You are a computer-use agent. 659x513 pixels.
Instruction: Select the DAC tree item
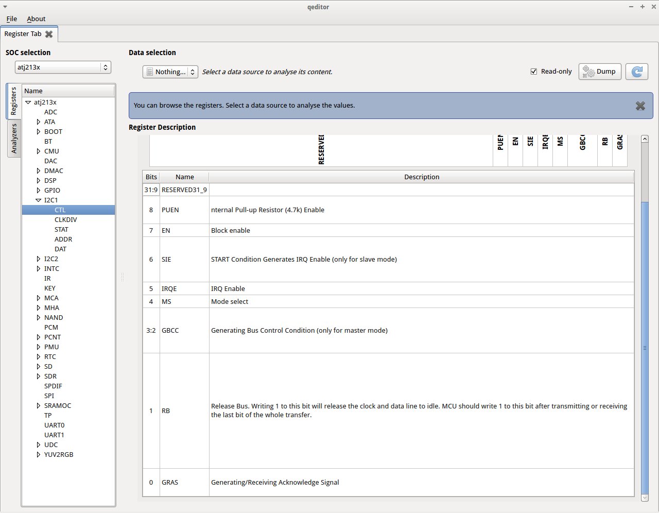point(50,161)
